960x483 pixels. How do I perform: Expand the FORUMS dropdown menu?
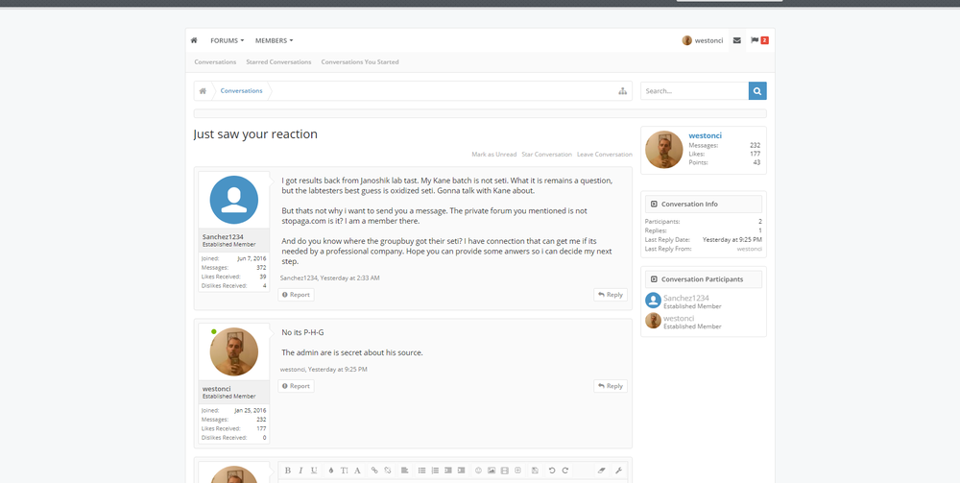tap(227, 40)
